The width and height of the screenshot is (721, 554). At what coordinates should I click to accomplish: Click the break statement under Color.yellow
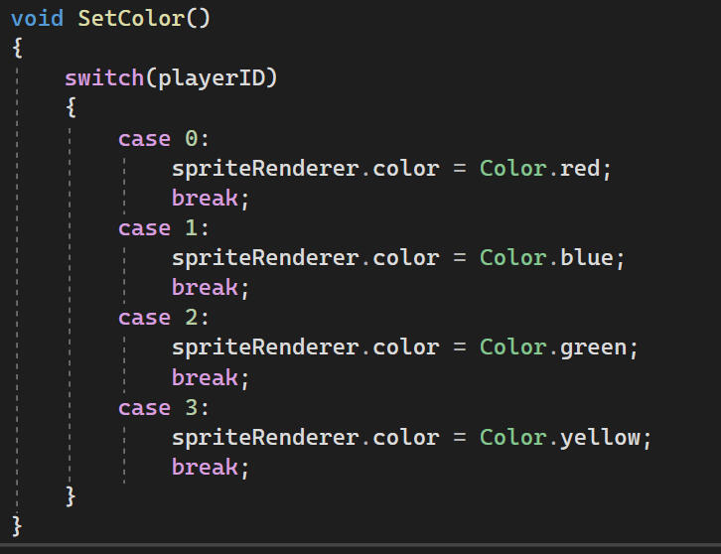tap(205, 467)
